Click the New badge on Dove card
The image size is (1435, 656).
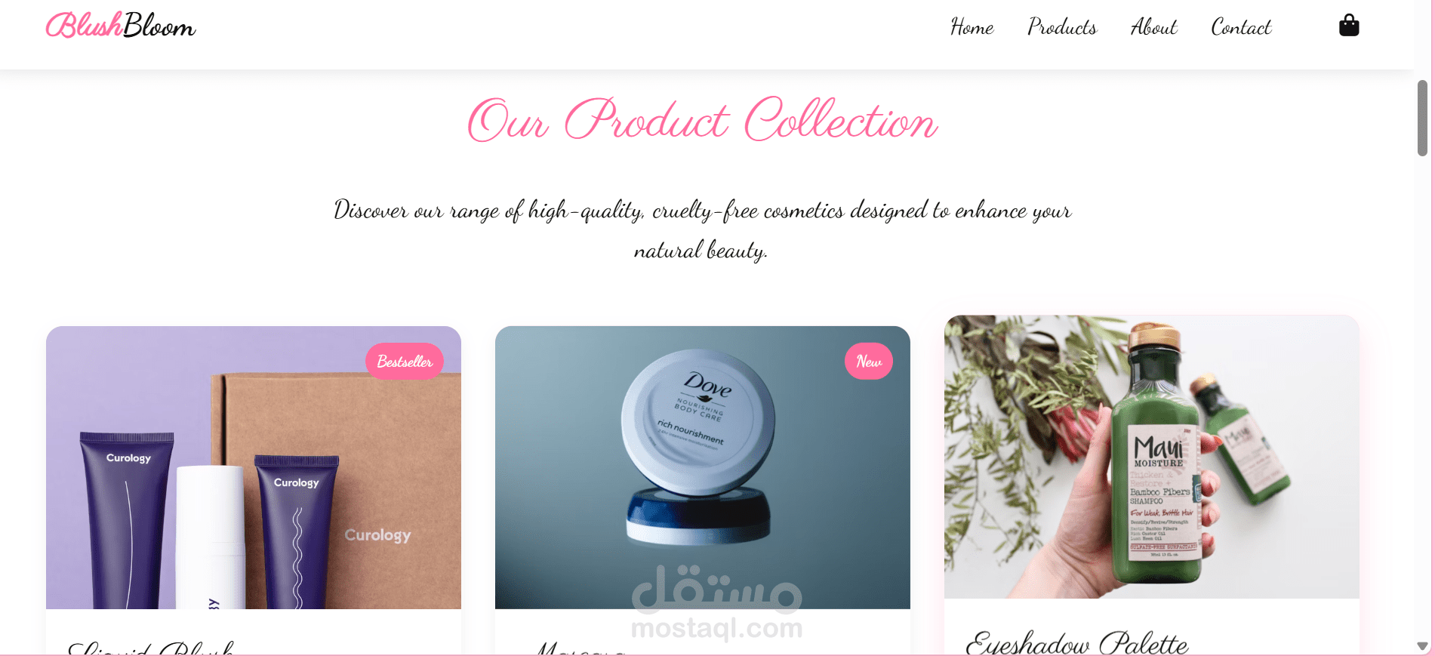(869, 362)
